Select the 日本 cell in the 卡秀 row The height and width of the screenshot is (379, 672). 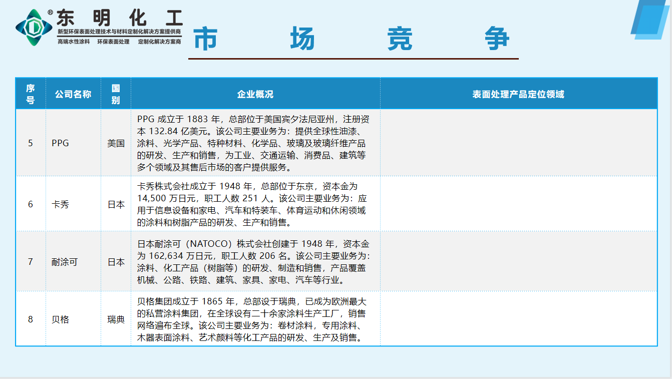(x=116, y=204)
